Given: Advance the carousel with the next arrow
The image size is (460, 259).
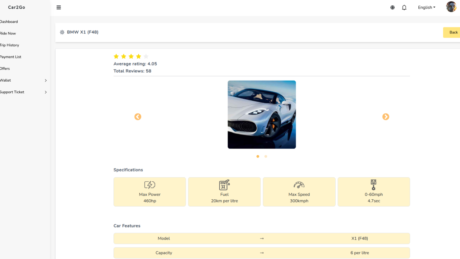Looking at the screenshot, I should click(x=386, y=117).
